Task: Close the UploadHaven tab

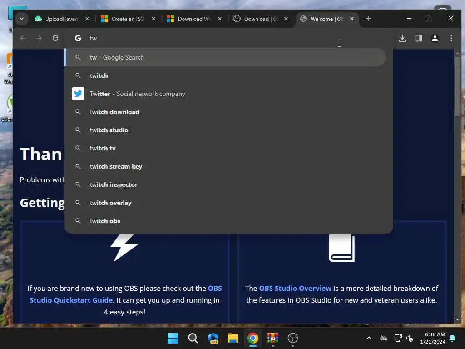Action: pyautogui.click(x=87, y=19)
